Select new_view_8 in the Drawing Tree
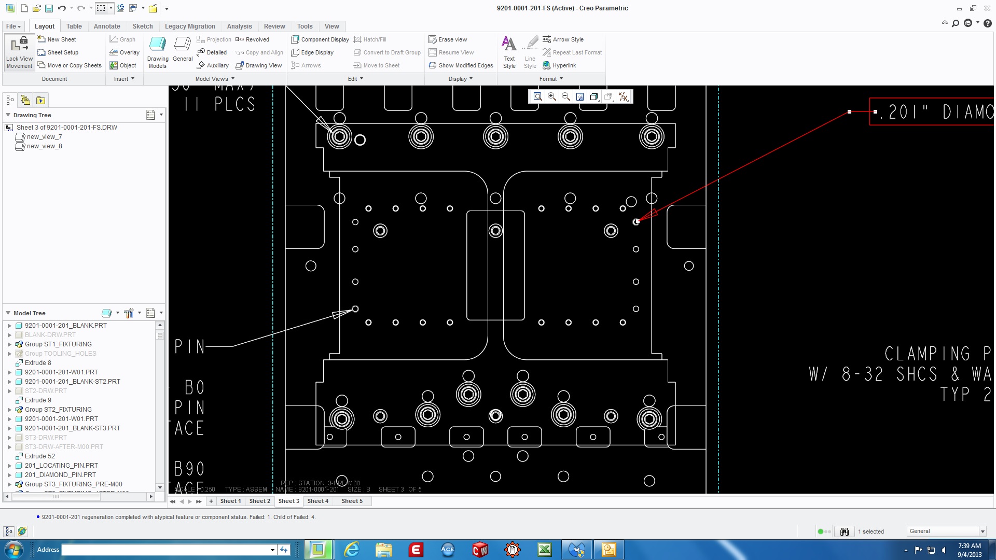 point(45,146)
